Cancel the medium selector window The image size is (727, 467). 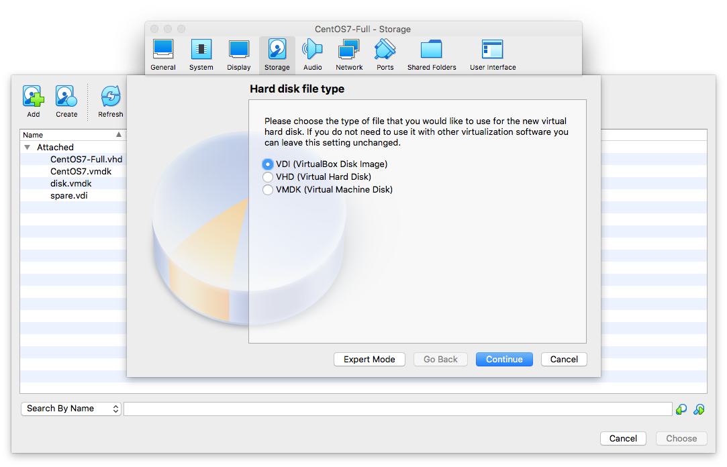[x=623, y=438]
